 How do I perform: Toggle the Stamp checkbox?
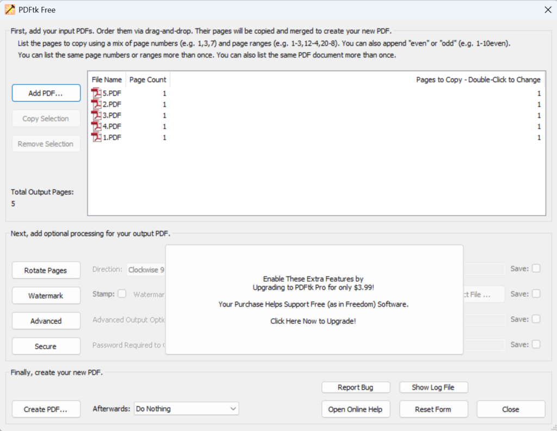122,294
